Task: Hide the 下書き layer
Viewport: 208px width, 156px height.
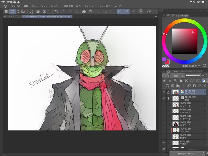Action: point(164,143)
